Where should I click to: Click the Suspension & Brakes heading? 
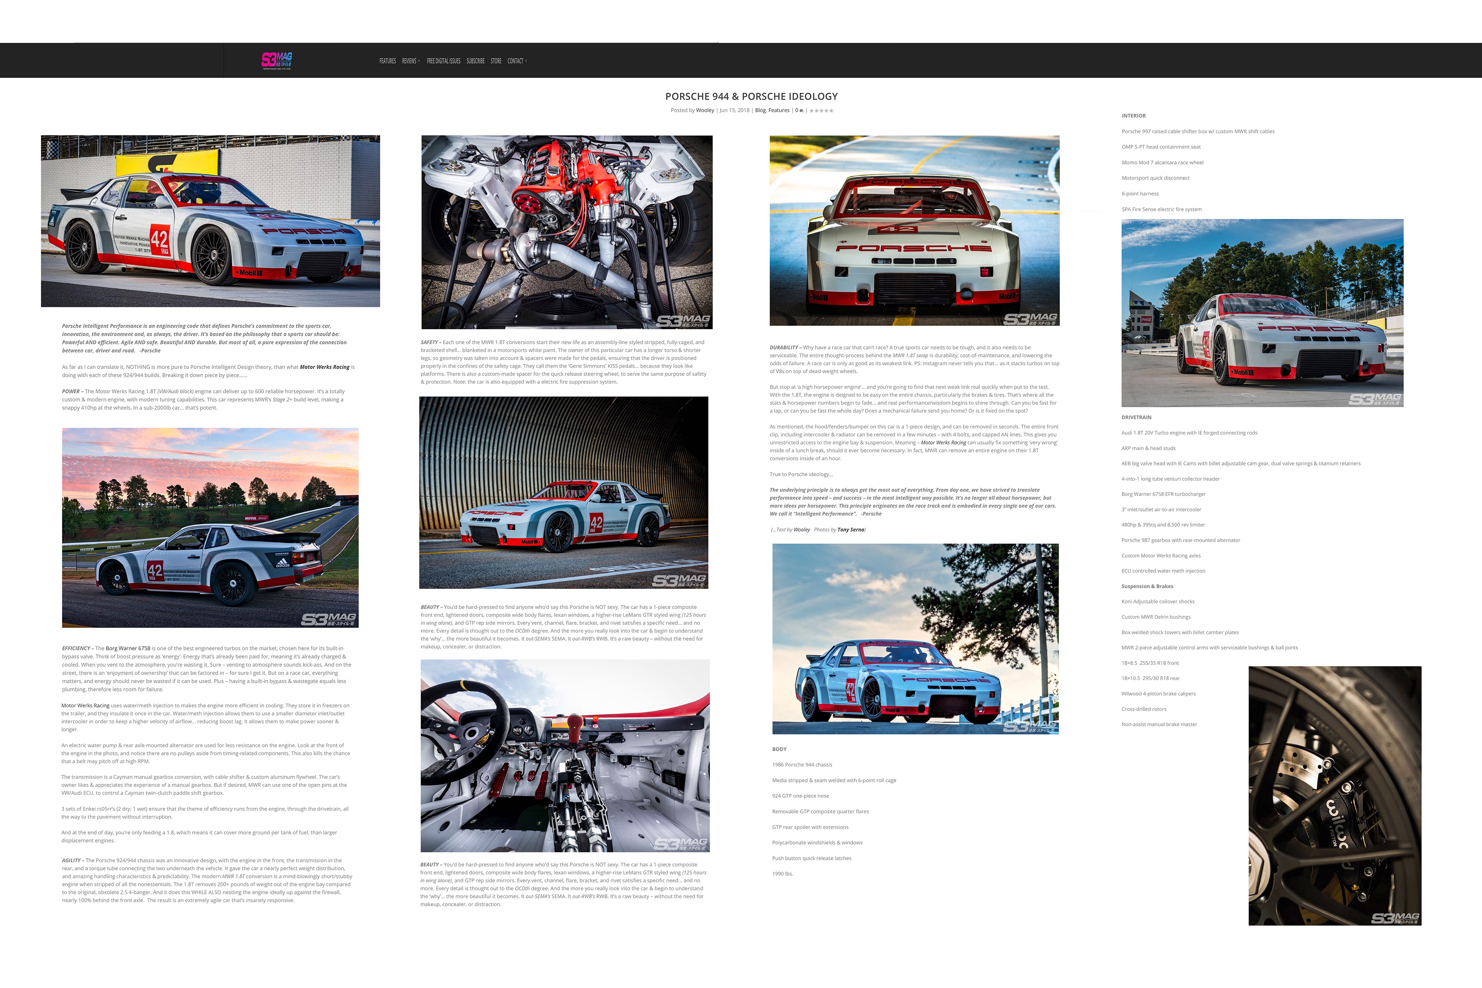[x=1147, y=587]
